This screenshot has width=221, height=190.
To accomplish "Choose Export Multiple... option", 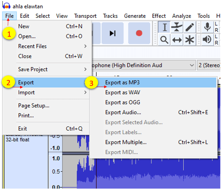I will click(x=153, y=142).
